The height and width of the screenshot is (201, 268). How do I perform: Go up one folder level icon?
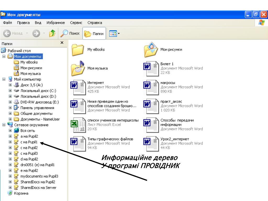(x=52, y=33)
